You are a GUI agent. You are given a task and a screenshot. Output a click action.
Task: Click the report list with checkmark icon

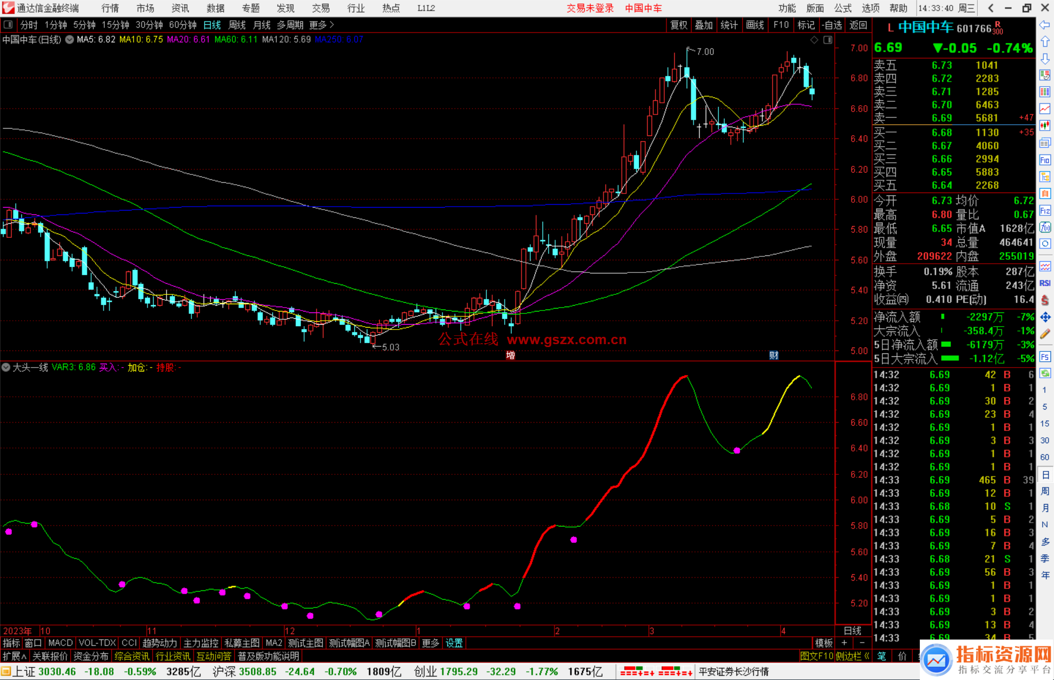coord(1045,75)
